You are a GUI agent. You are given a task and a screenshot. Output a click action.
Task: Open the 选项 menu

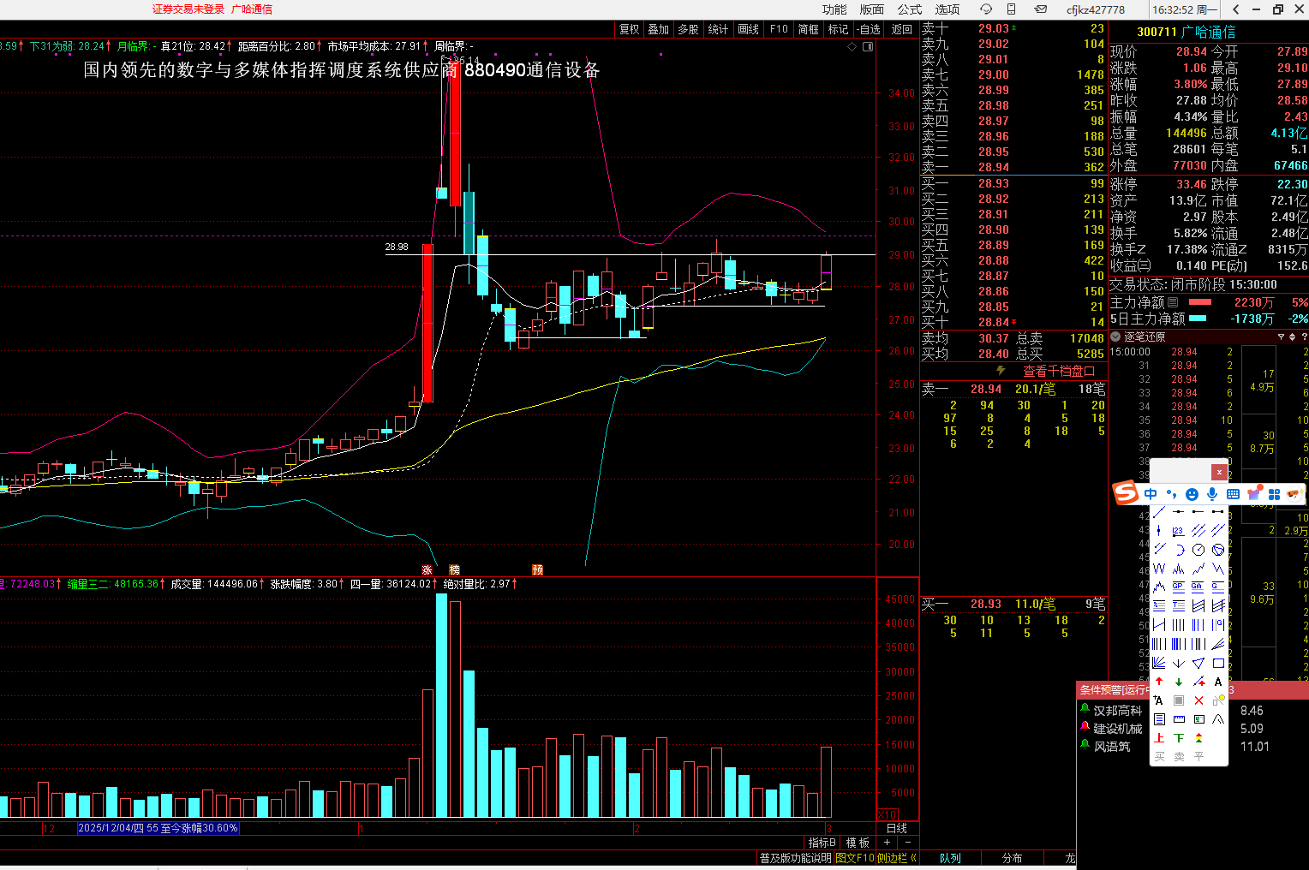tap(947, 9)
